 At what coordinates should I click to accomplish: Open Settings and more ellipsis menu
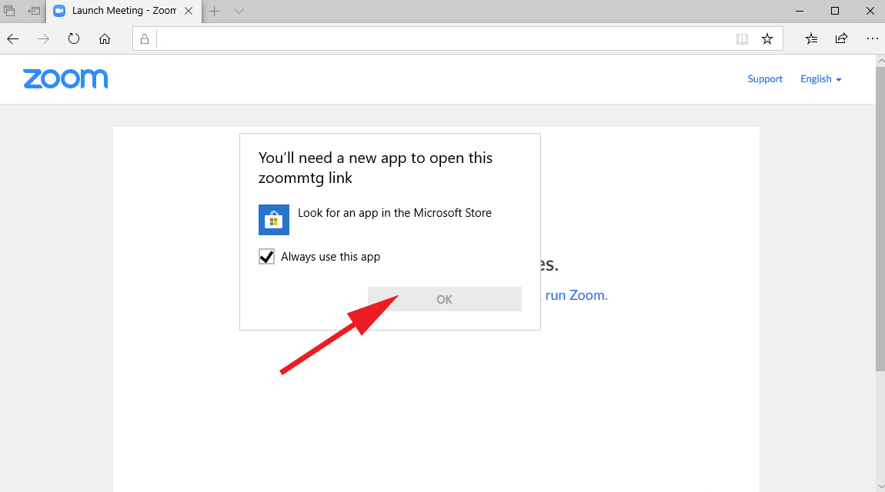[872, 39]
